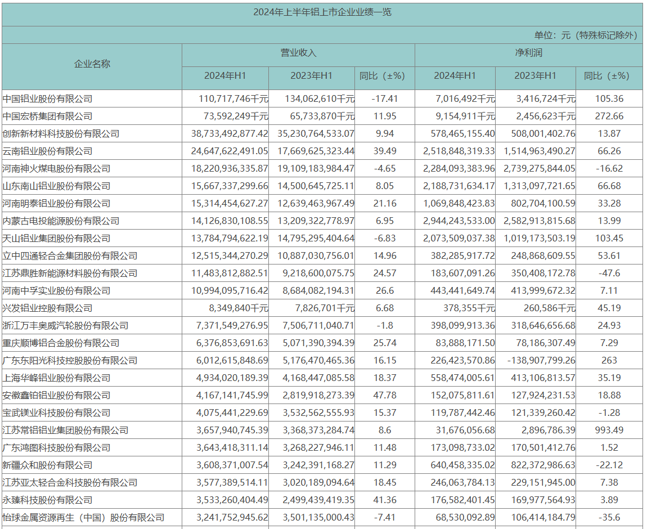Select the profit change cell "-22.12"
647x529 pixels.
(x=609, y=465)
